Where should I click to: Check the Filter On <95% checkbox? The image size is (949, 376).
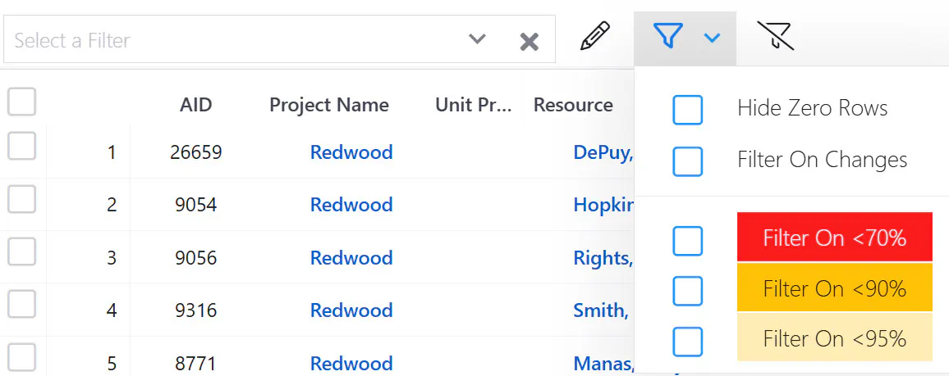[x=688, y=342]
